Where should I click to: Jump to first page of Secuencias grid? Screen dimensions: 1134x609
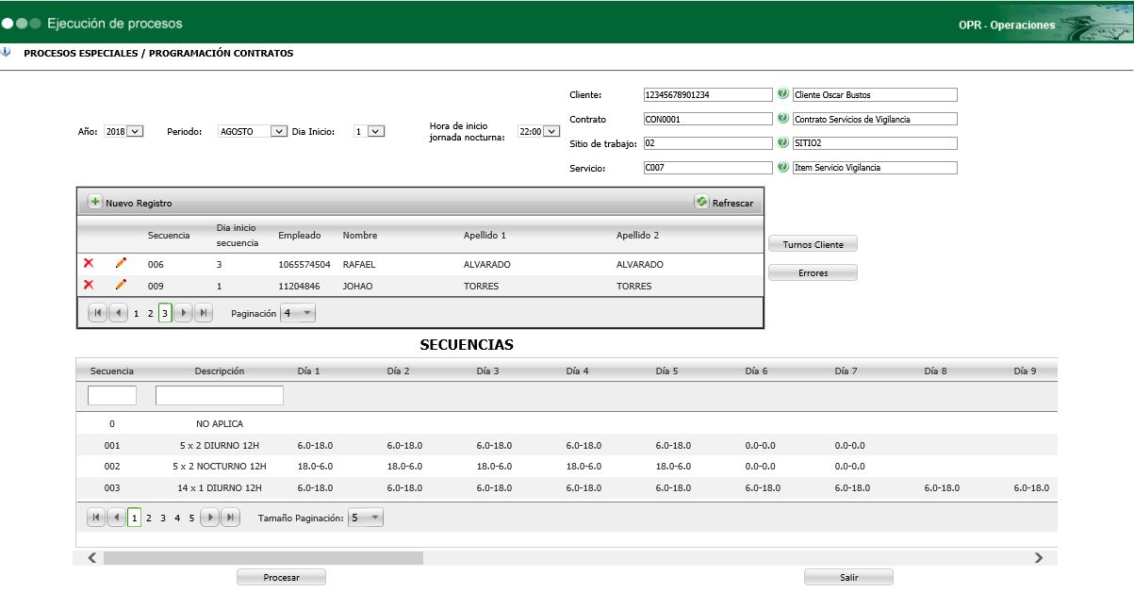click(96, 518)
